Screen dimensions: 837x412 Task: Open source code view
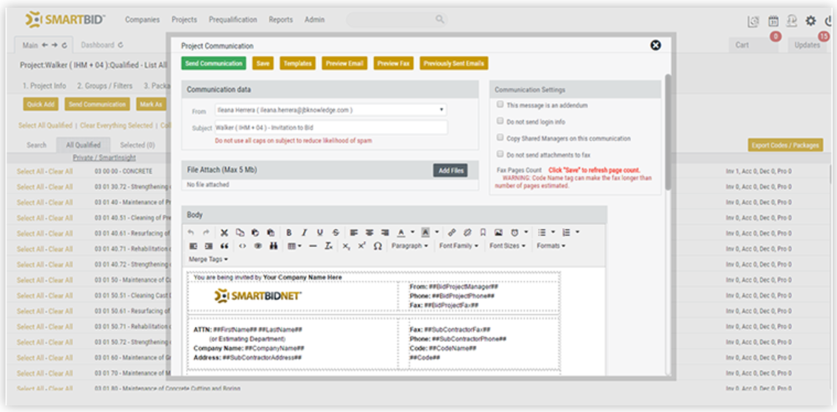pyautogui.click(x=242, y=246)
